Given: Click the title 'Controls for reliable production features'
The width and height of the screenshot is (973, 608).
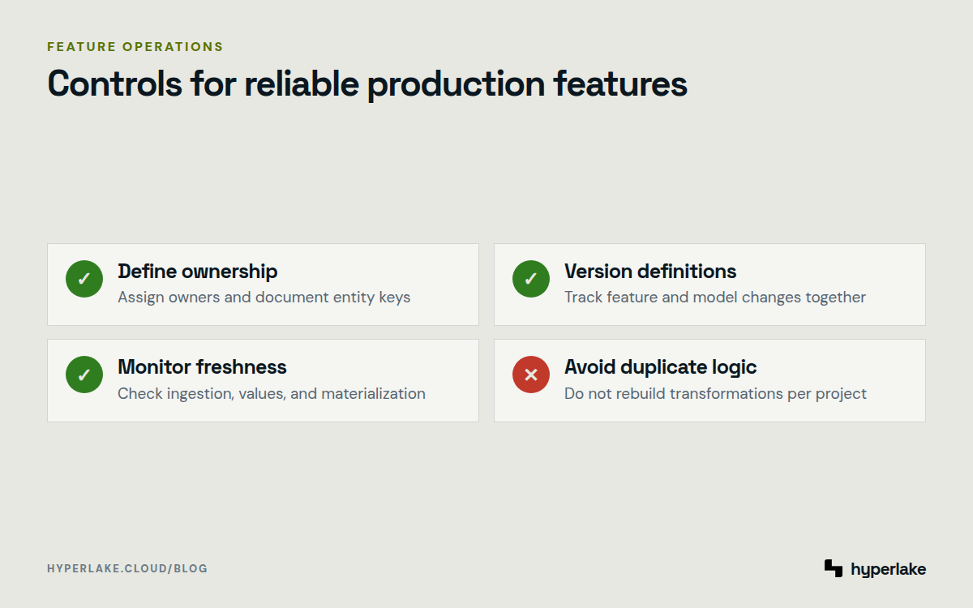Looking at the screenshot, I should pyautogui.click(x=367, y=83).
